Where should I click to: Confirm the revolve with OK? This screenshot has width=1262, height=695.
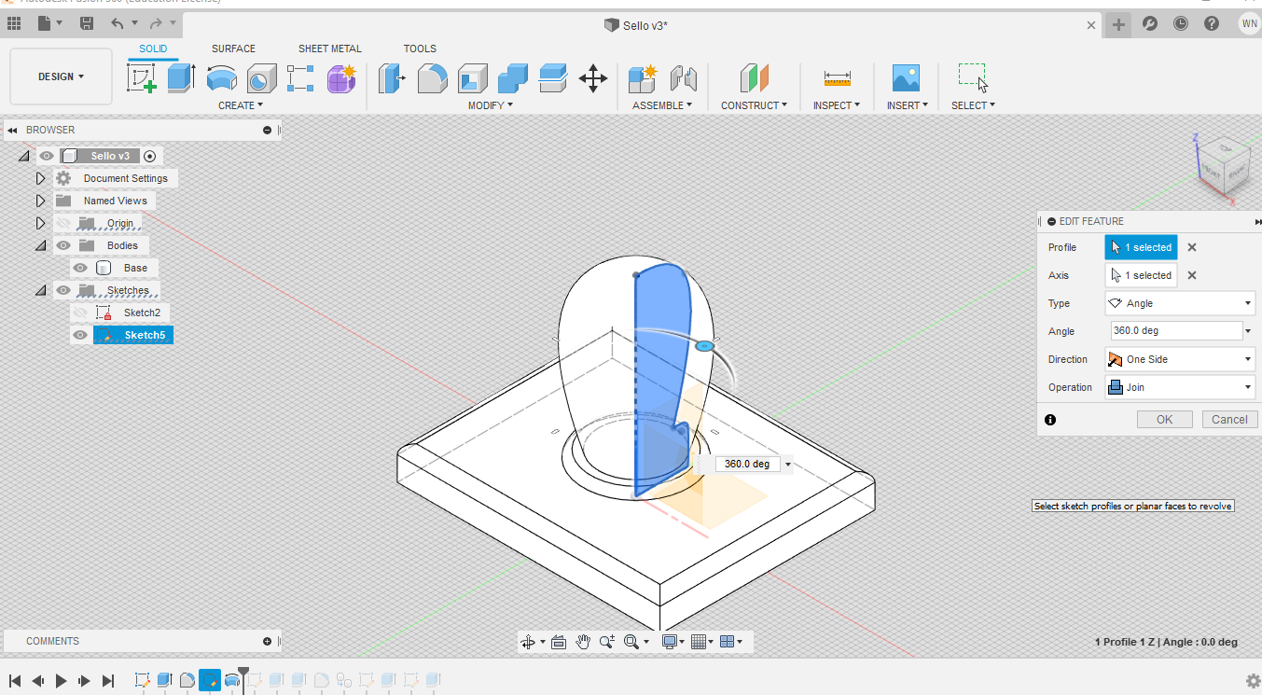[x=1164, y=420]
